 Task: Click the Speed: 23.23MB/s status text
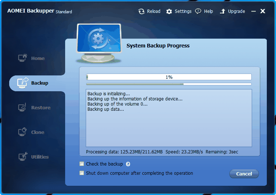tap(184, 152)
